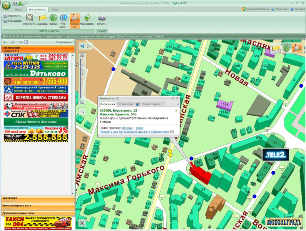Expand quick access toolbar customization arrow
The height and width of the screenshot is (231, 306).
click(x=27, y=3)
